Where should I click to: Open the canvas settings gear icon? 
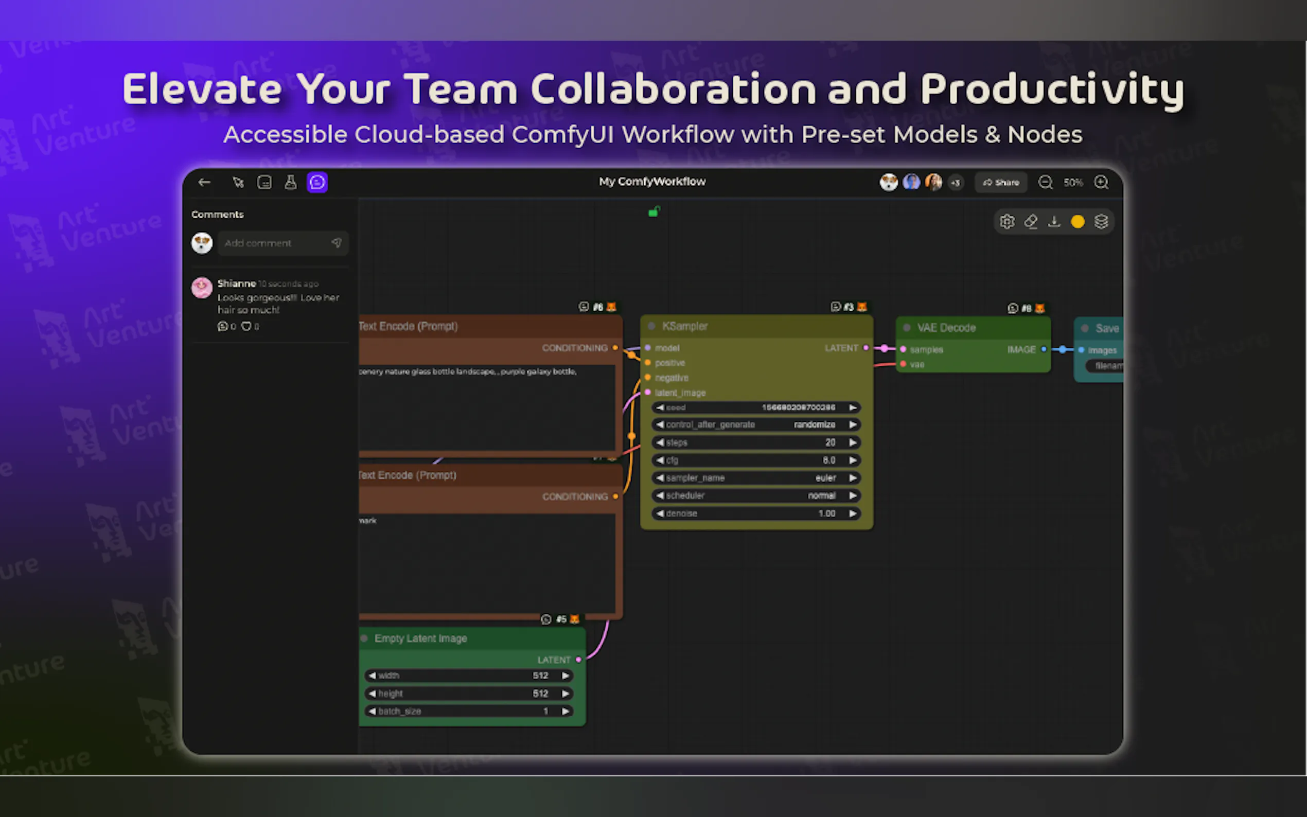[x=1007, y=222]
